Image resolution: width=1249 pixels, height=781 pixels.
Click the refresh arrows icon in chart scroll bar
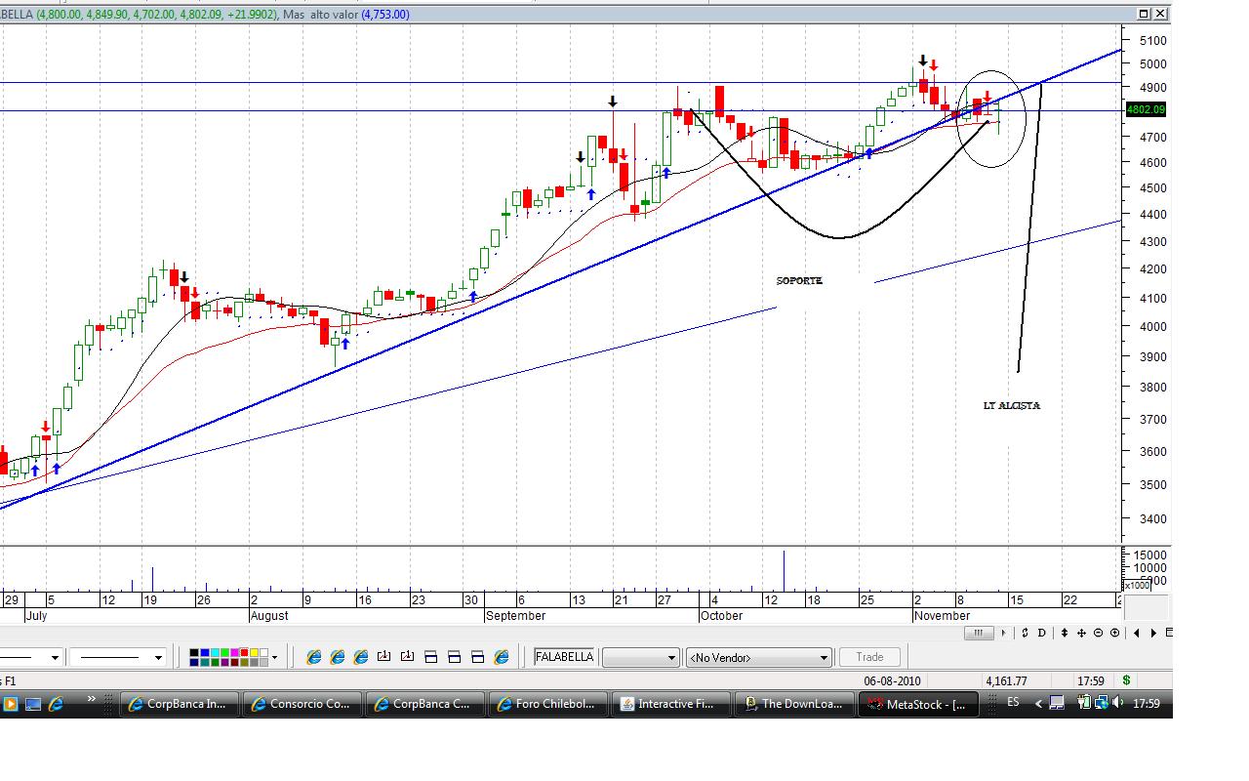(1025, 633)
